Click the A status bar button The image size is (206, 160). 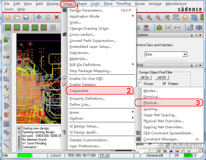(106, 155)
